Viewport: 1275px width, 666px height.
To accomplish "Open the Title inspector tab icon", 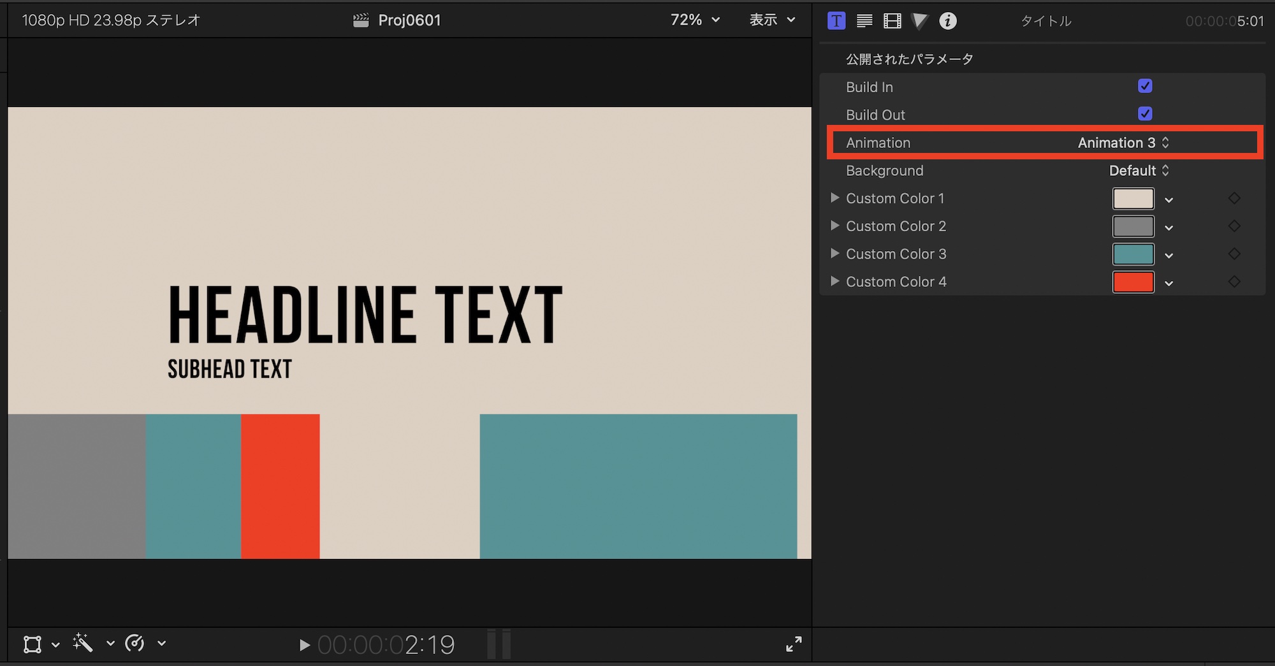I will point(836,21).
